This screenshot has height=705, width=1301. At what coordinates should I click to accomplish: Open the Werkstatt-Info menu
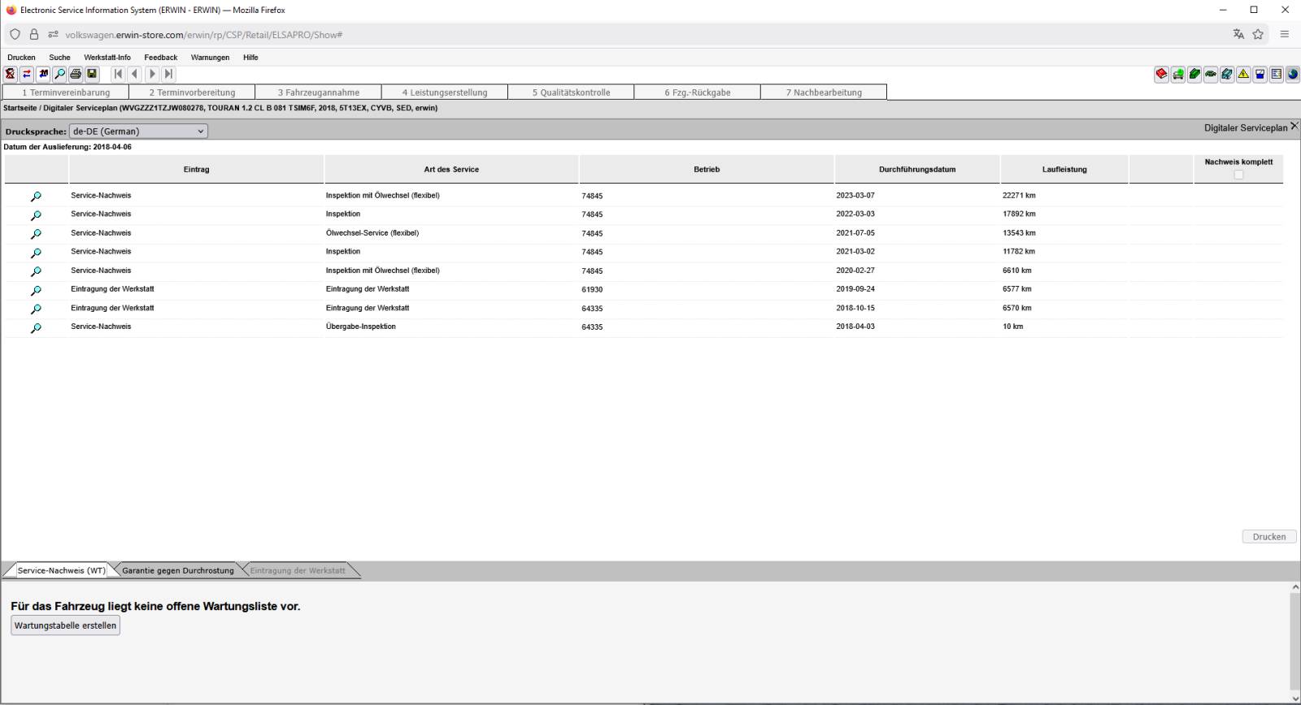pos(107,58)
